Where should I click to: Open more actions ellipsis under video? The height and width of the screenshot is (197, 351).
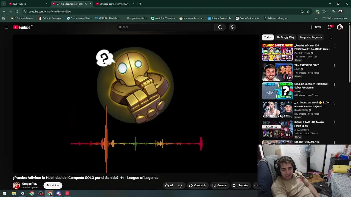click(x=256, y=185)
